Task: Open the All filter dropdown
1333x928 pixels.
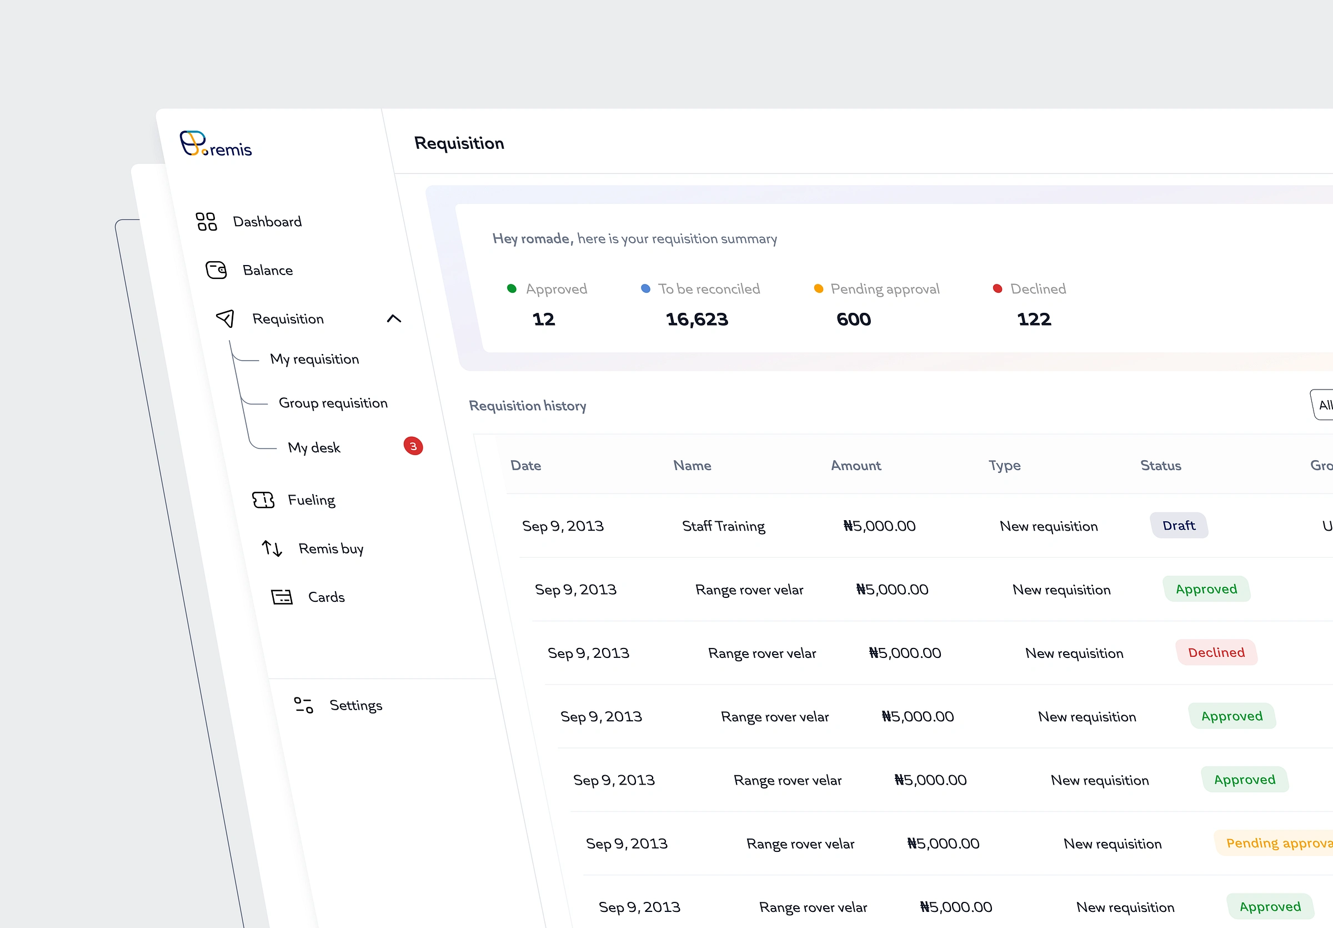Action: point(1324,405)
